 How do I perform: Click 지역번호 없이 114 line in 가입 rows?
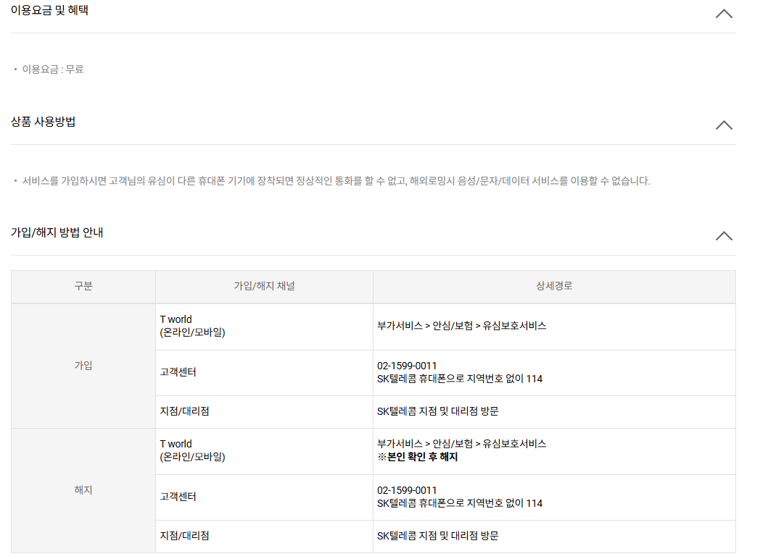pos(460,379)
